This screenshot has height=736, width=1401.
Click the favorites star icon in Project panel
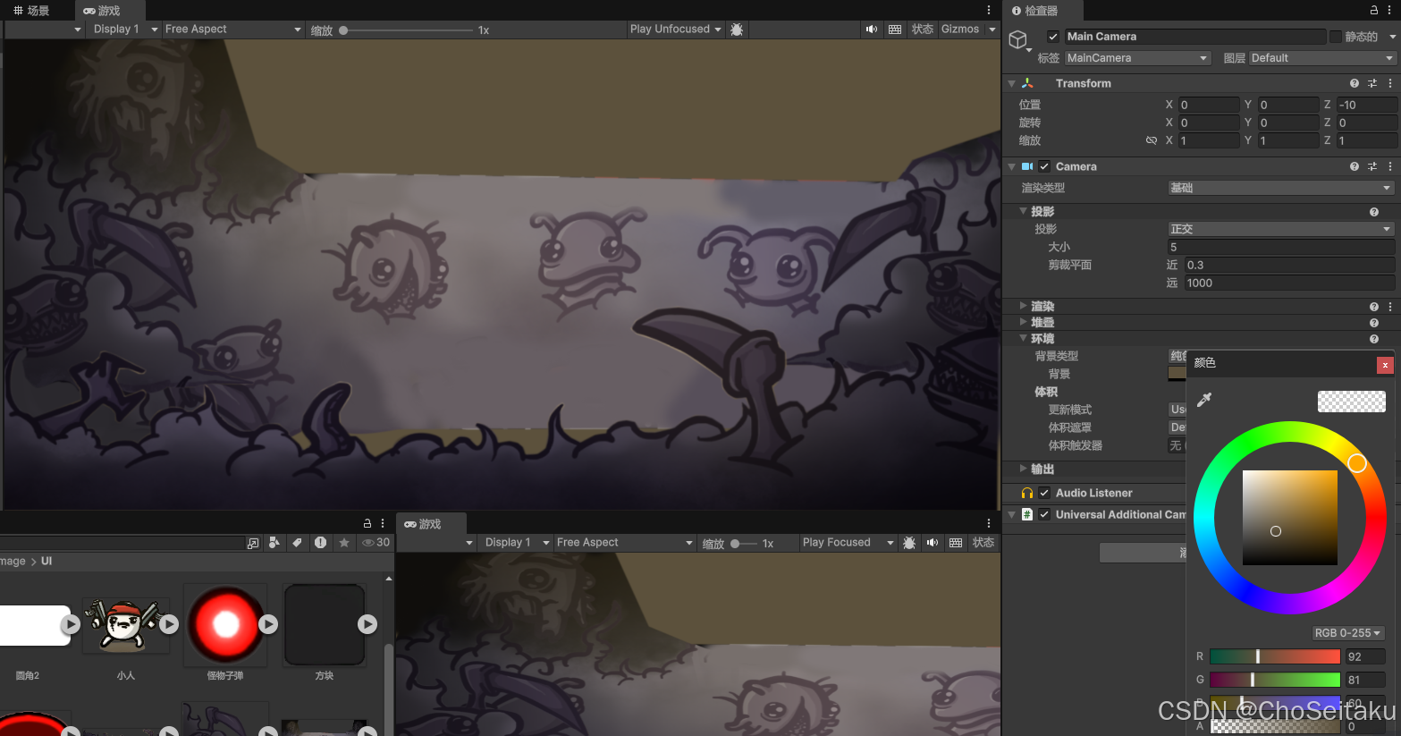coord(344,543)
